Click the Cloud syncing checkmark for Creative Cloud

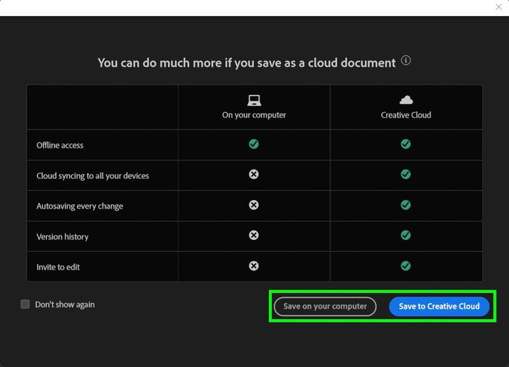(406, 174)
